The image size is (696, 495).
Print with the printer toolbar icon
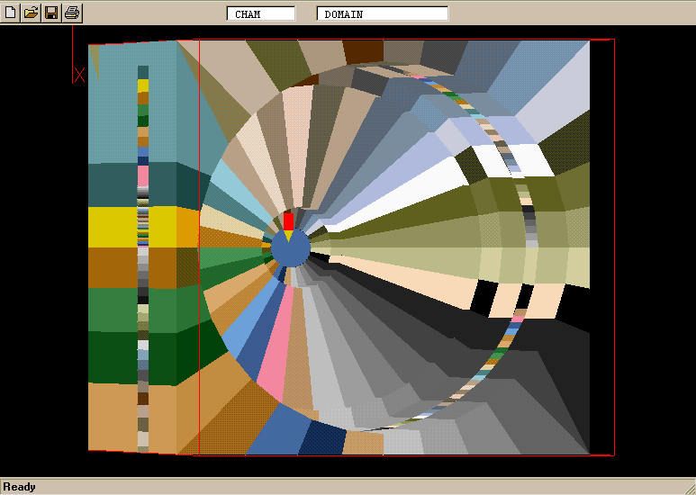tap(73, 13)
